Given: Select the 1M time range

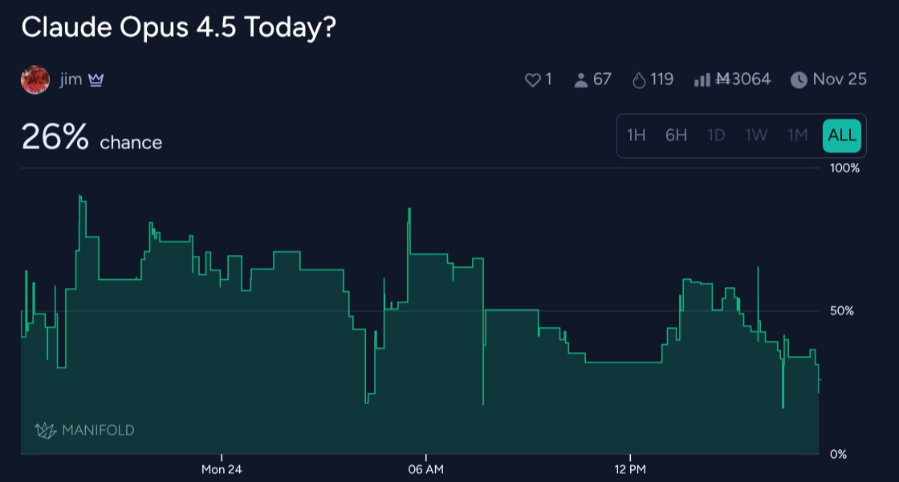Looking at the screenshot, I should (x=797, y=136).
